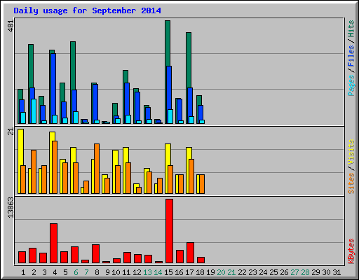Click the 'Visits' legend label

coord(351,152)
